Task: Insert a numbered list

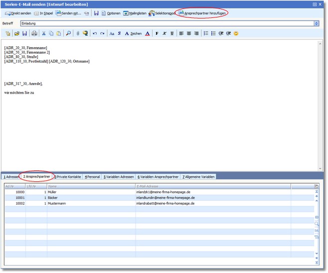Action: 206,33
